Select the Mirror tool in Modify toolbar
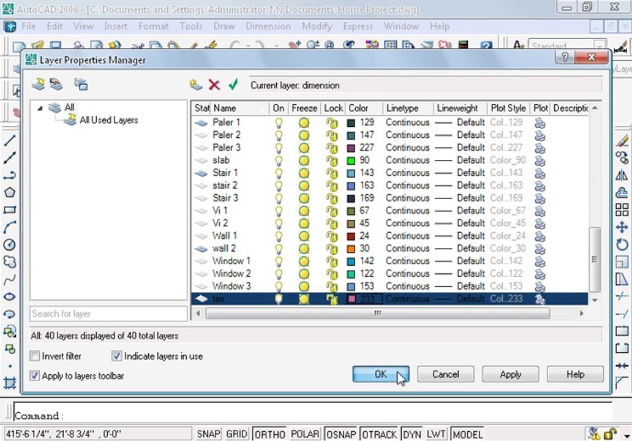This screenshot has height=441, width=632. click(622, 175)
